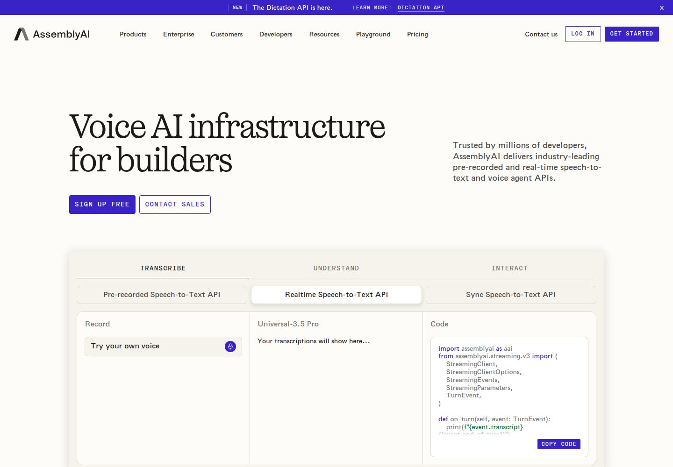Click CONTACT SALES button
This screenshot has height=467, width=673.
coord(175,205)
